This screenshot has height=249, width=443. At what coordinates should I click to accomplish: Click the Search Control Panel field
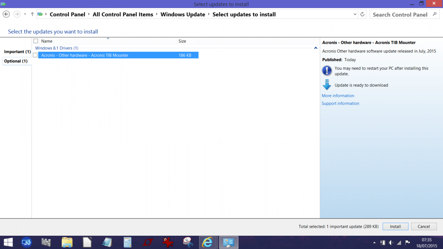coord(404,14)
